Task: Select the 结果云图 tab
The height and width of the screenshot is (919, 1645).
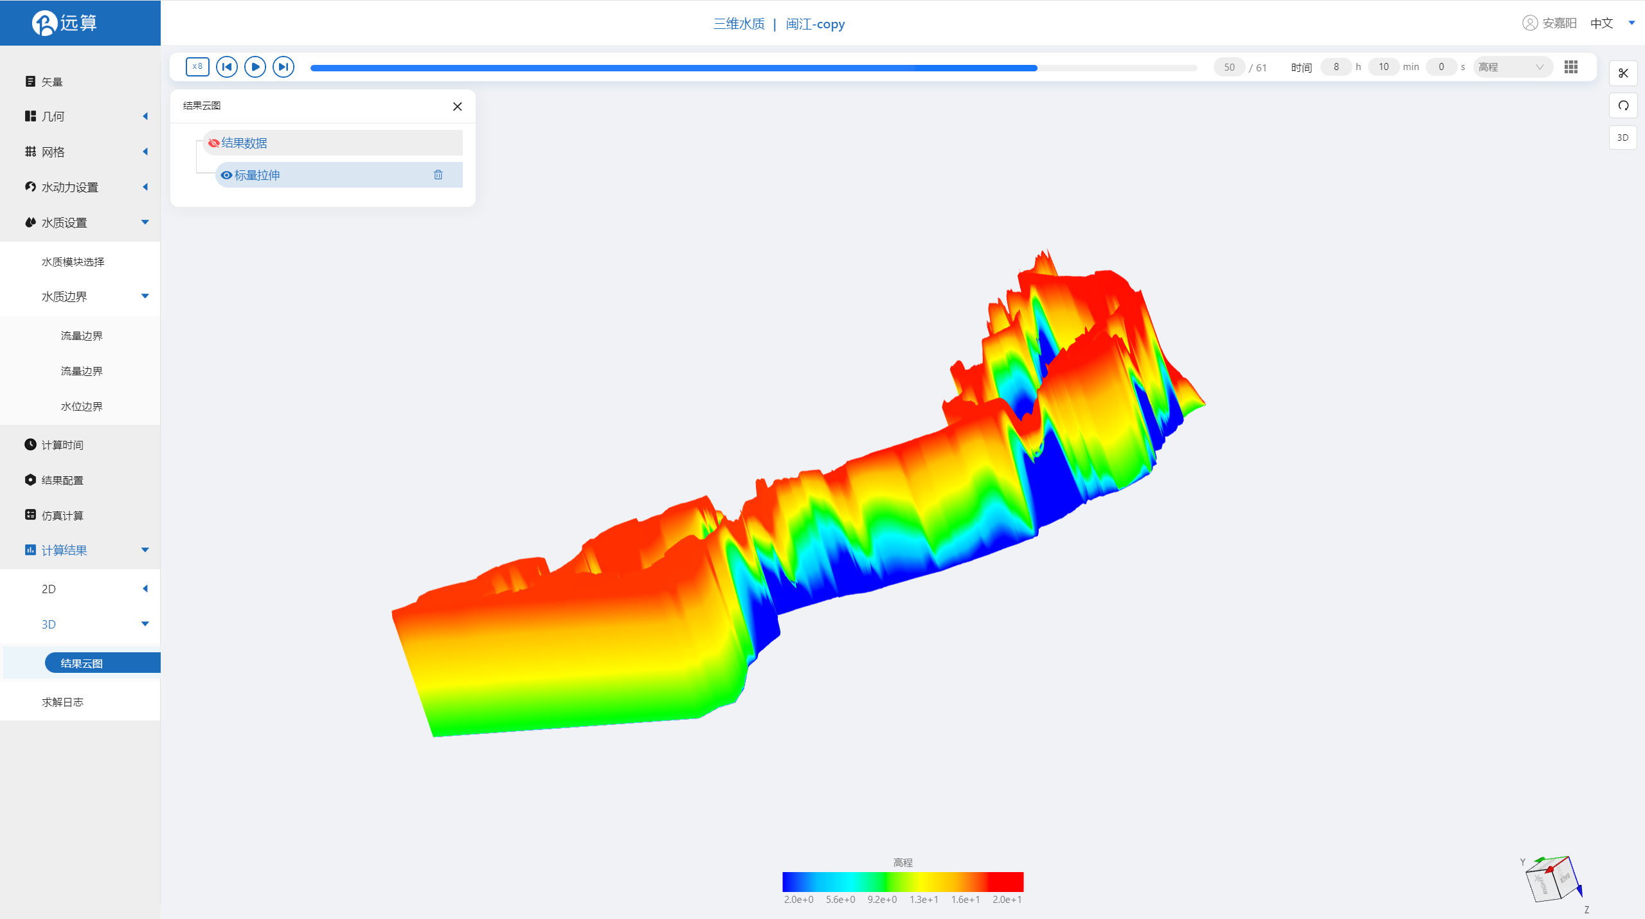Action: [x=102, y=663]
